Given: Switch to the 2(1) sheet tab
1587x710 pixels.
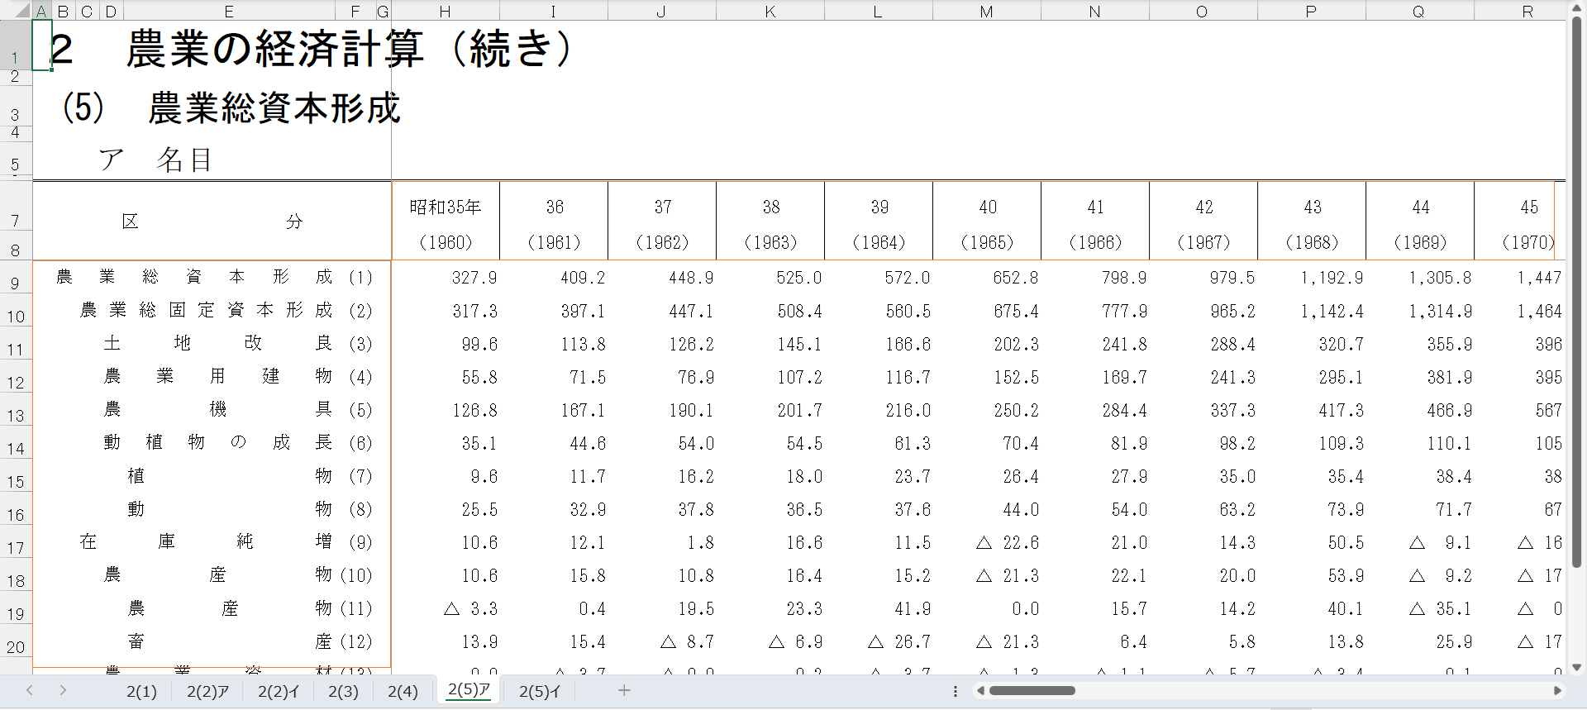Looking at the screenshot, I should click(x=141, y=691).
